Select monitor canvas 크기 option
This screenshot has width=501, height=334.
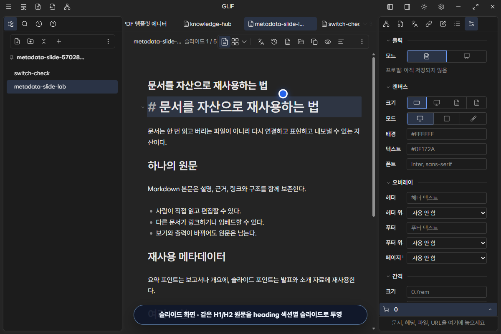(x=437, y=103)
